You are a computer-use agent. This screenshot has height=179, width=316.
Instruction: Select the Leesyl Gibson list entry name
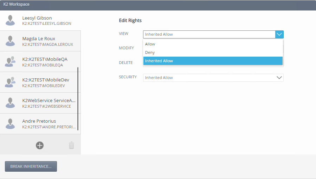click(x=37, y=18)
